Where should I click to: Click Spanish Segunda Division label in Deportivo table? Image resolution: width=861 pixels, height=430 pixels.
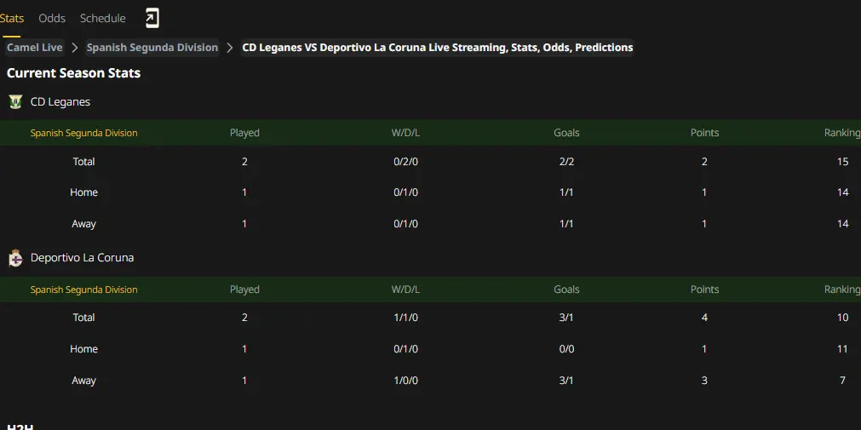point(84,290)
